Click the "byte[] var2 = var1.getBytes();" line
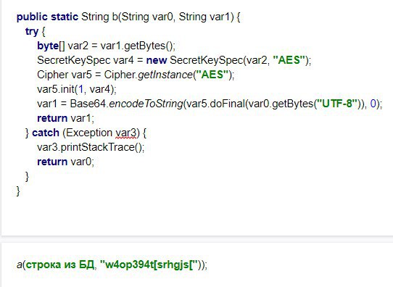The width and height of the screenshot is (393, 287). point(107,46)
